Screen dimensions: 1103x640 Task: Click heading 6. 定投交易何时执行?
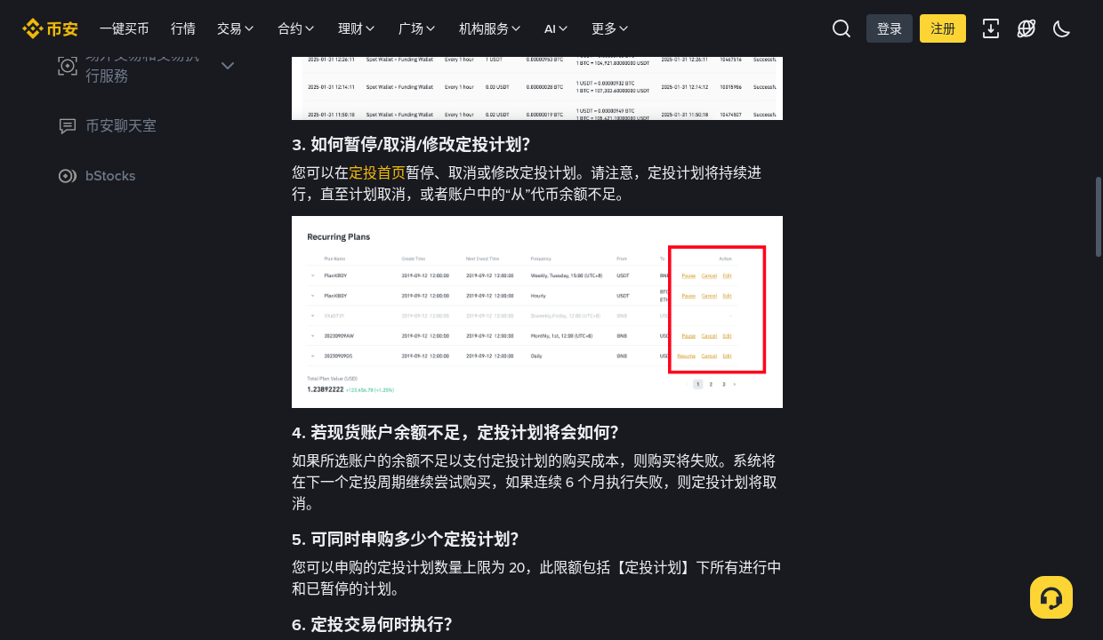click(372, 624)
